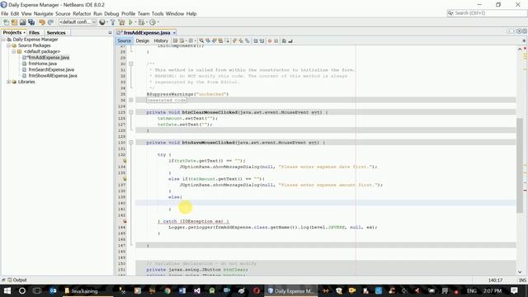This screenshot has height=297, width=528.
Task: Click the Stop Macro Recording icon
Action: (x=276, y=40)
